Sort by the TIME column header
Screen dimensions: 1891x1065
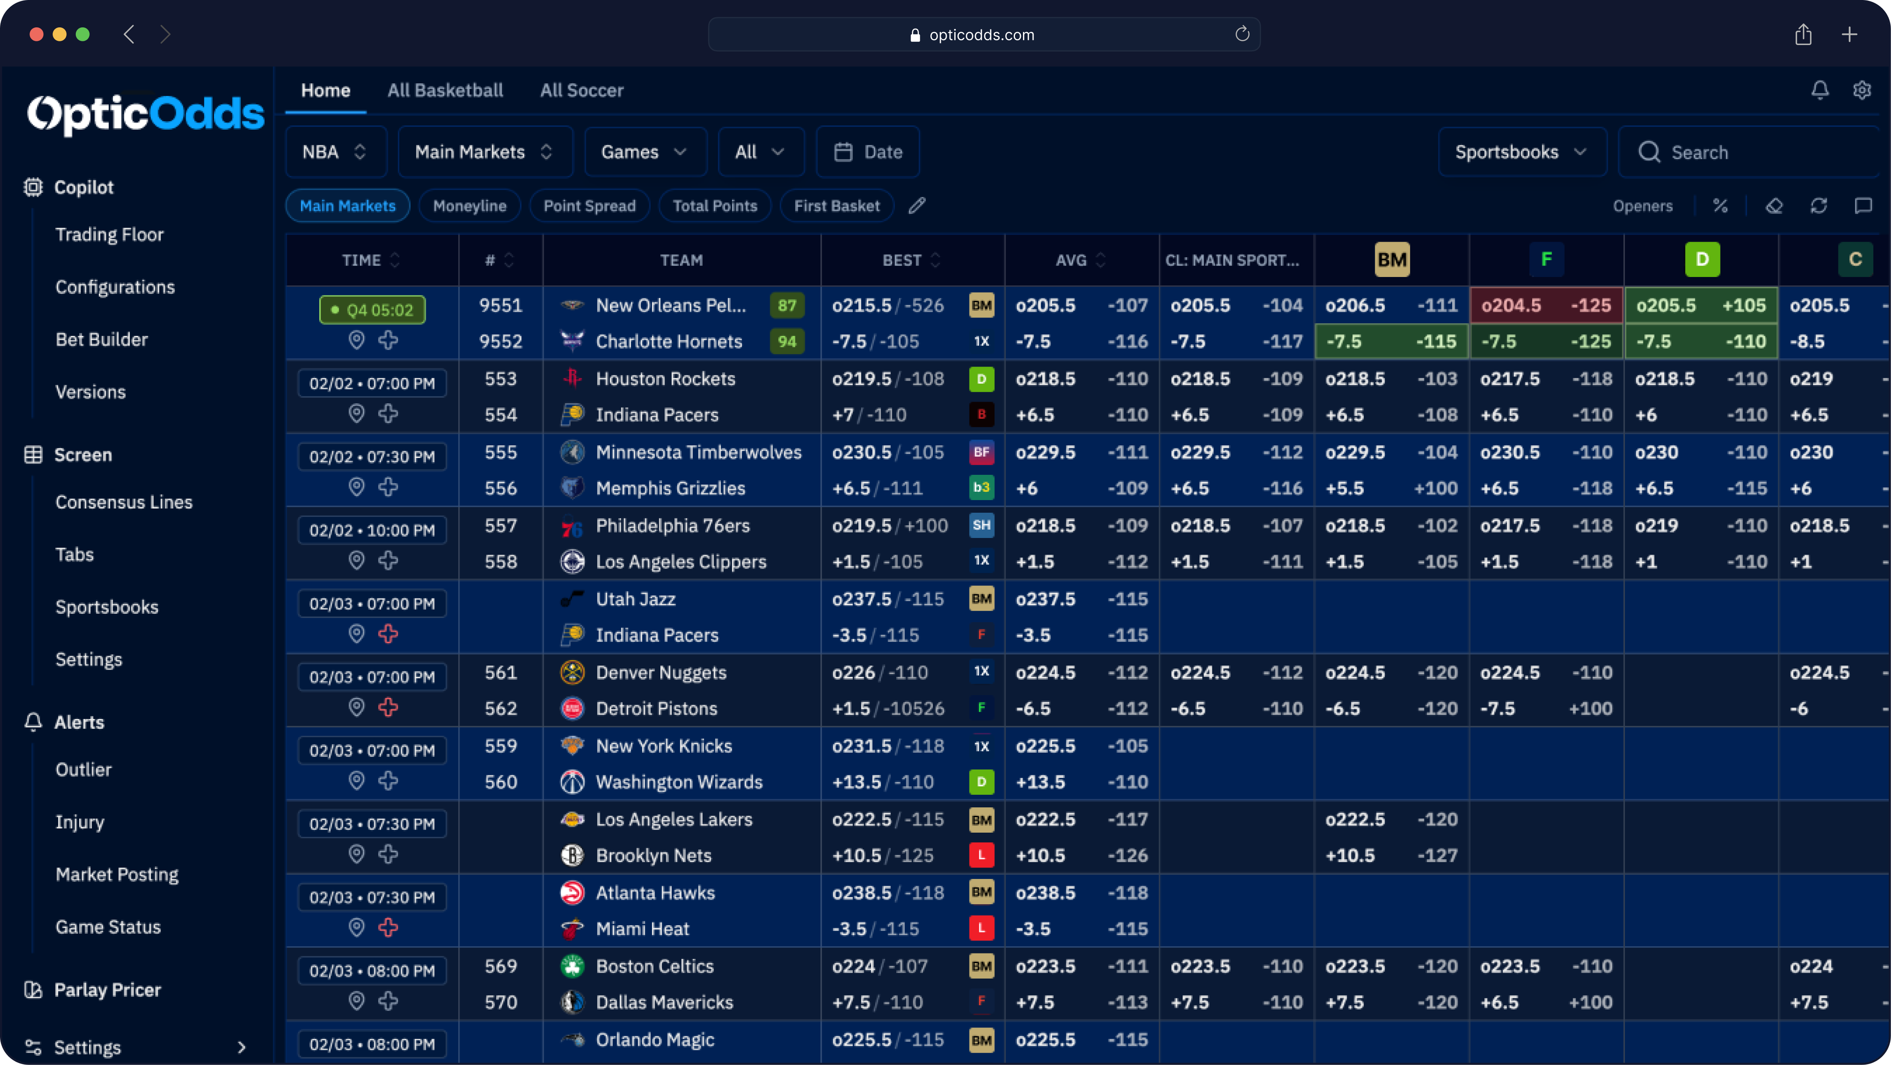[371, 260]
